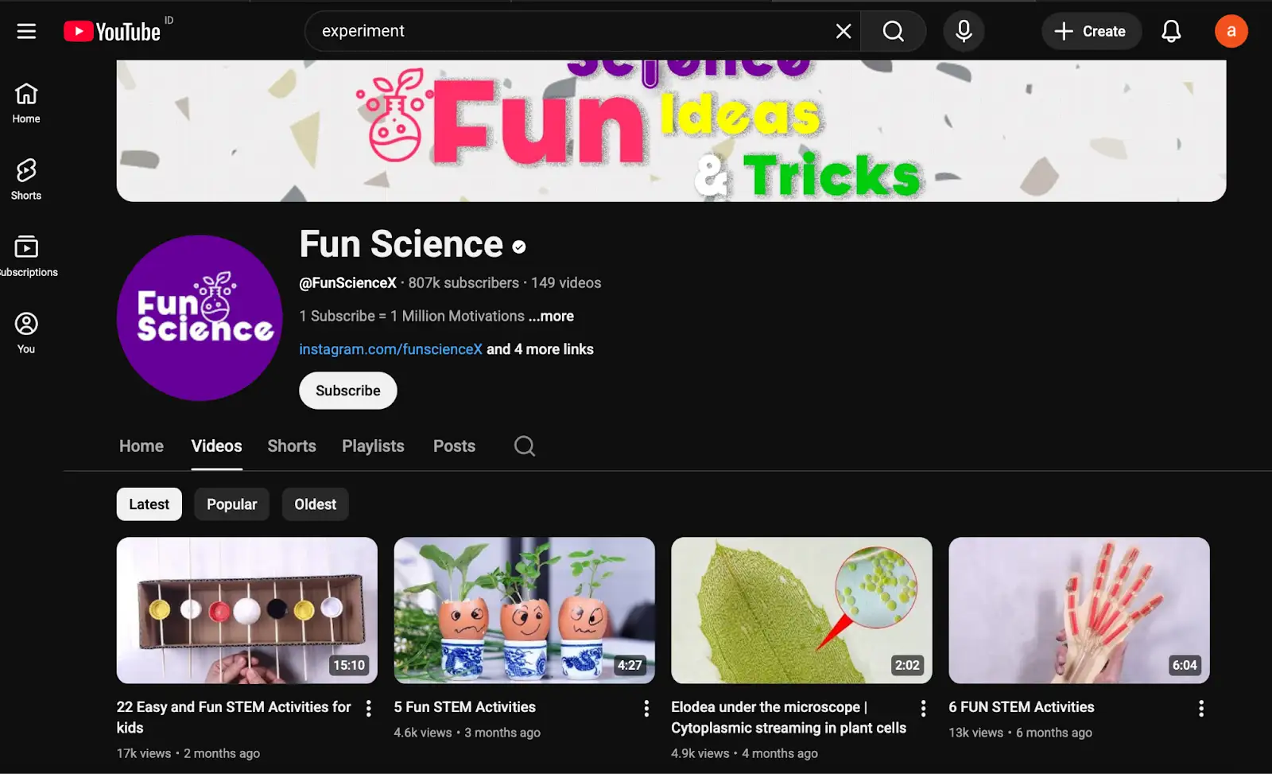
Task: Click the Fun Science channel avatar
Action: pyautogui.click(x=200, y=317)
